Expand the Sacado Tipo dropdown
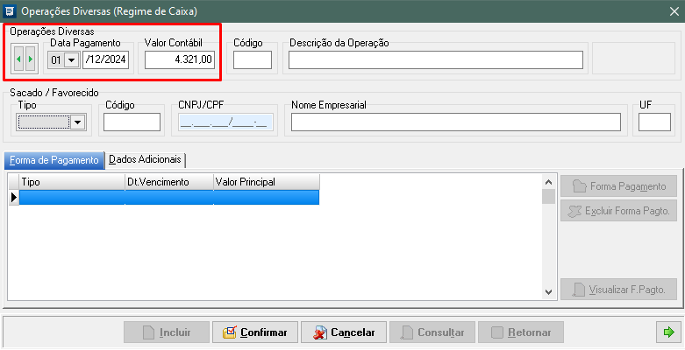 (x=77, y=122)
